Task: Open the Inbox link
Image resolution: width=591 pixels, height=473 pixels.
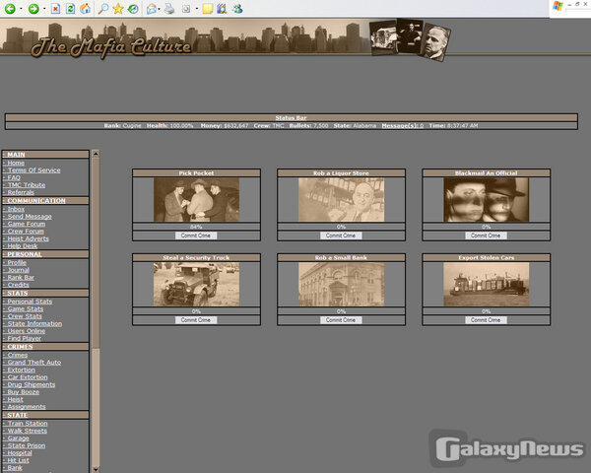Action: point(16,209)
